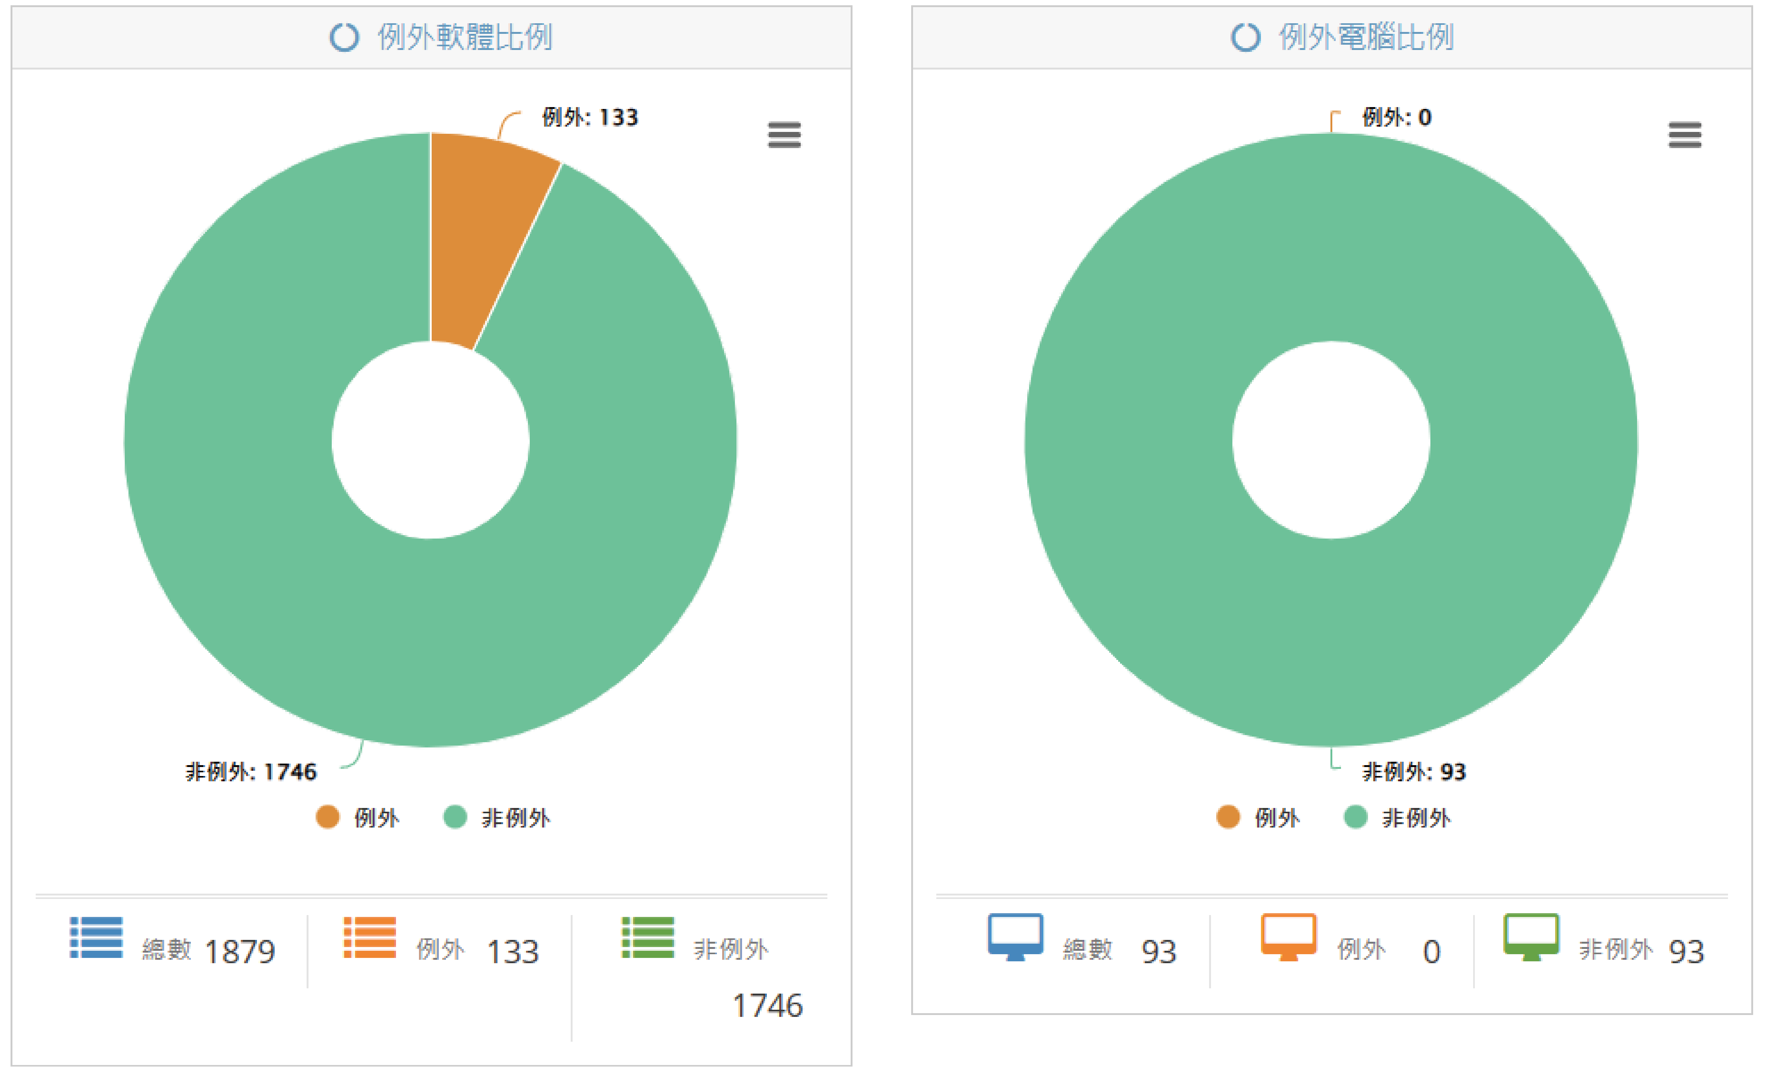
Task: Click the 例外軟體比例 panel title
Action: (465, 37)
